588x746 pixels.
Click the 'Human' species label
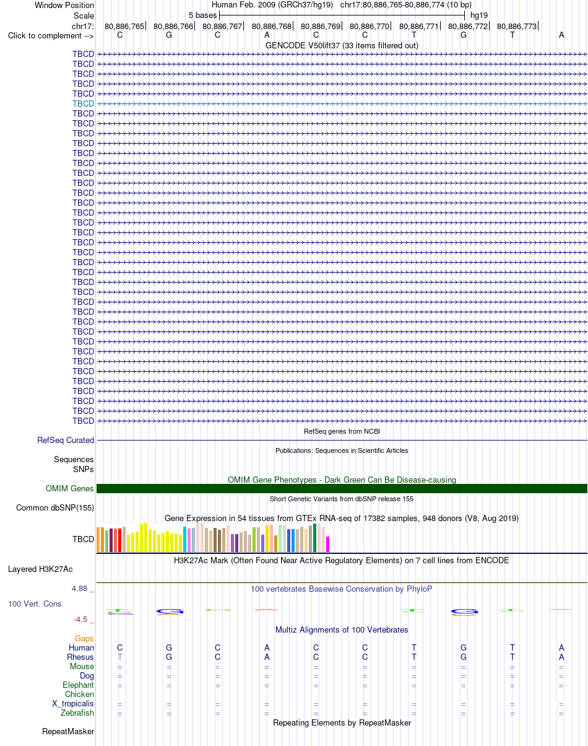tap(81, 648)
